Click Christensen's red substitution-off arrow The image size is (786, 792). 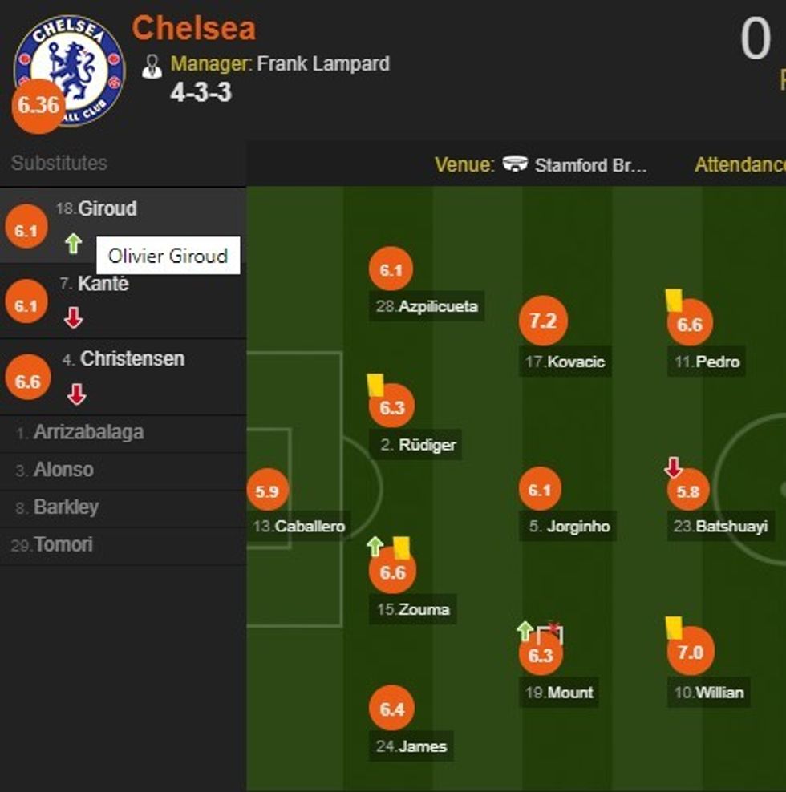coord(76,394)
